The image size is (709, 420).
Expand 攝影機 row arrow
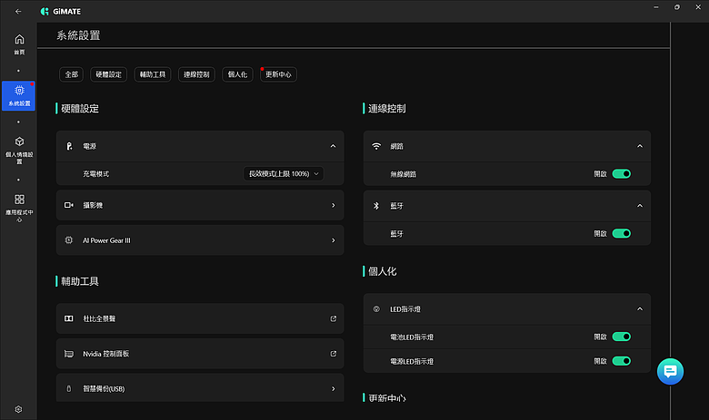(x=334, y=205)
